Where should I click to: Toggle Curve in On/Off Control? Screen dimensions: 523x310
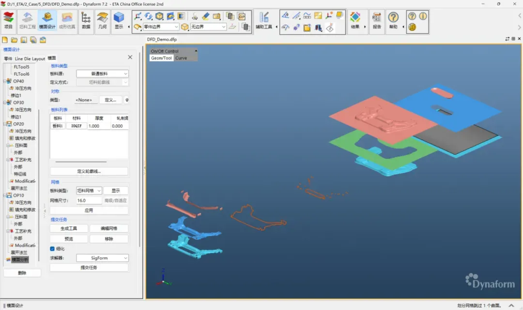click(181, 58)
